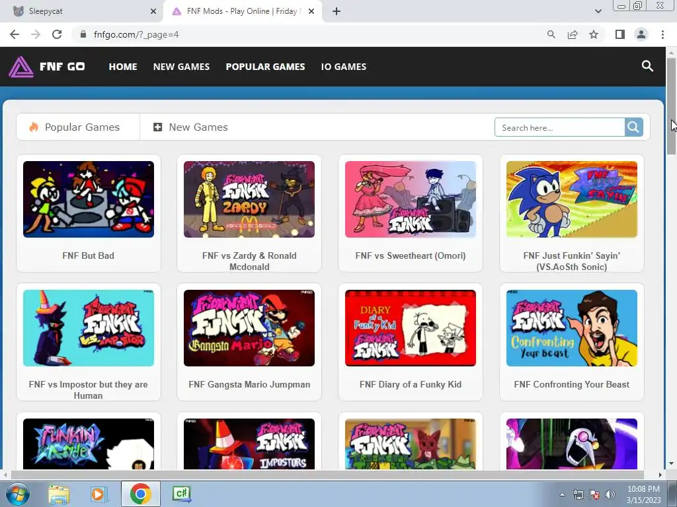Open FNF Diary of a Funky Kid link
The height and width of the screenshot is (507, 677).
(x=410, y=384)
